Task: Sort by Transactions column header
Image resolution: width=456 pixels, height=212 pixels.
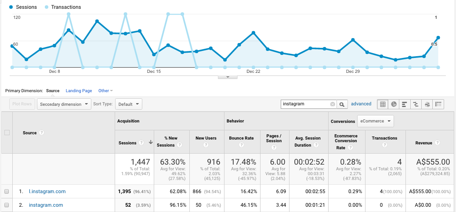Action: [x=384, y=138]
